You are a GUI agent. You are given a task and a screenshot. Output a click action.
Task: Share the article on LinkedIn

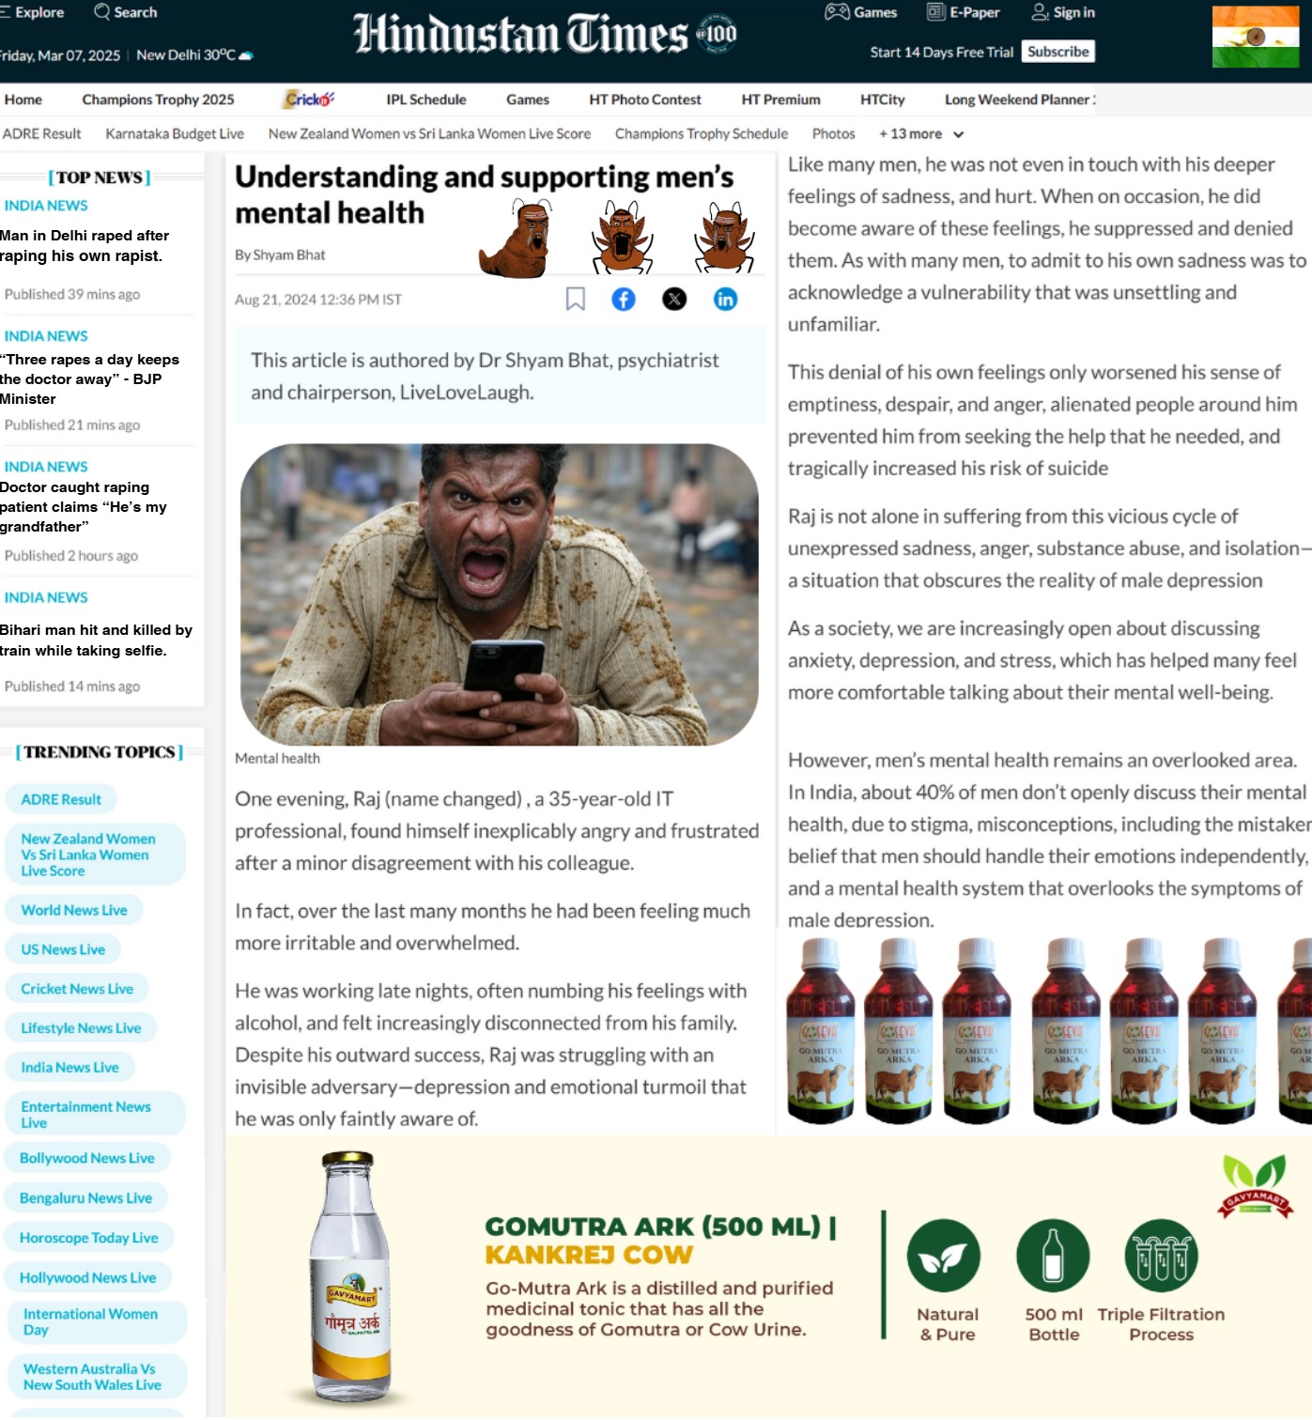(725, 300)
